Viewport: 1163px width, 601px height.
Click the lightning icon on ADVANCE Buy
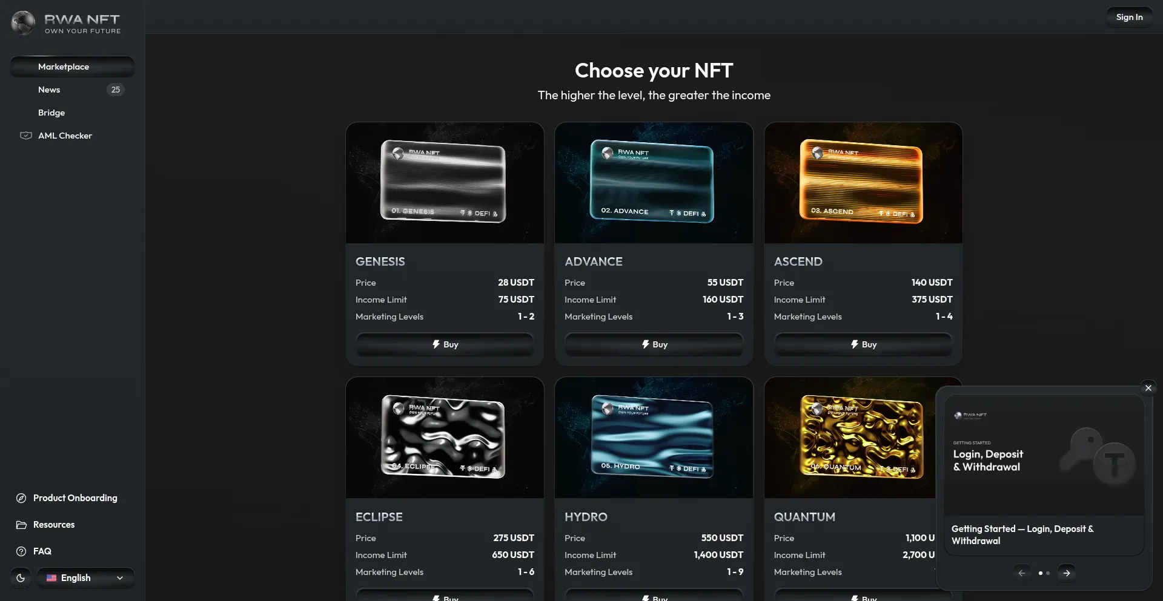(646, 344)
